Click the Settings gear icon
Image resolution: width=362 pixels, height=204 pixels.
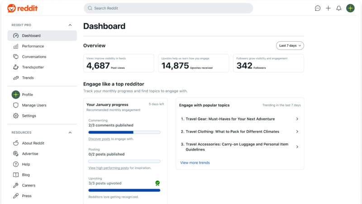16,116
